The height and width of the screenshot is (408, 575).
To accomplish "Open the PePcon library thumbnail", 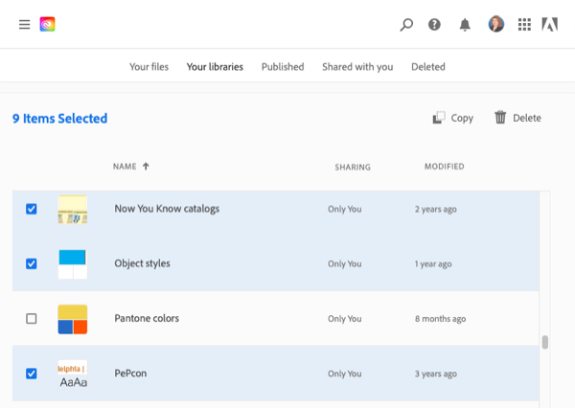I will tap(73, 374).
